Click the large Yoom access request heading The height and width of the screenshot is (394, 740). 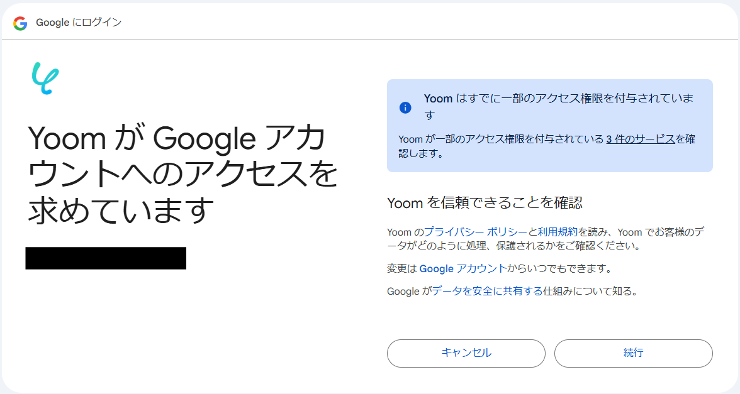pos(182,174)
